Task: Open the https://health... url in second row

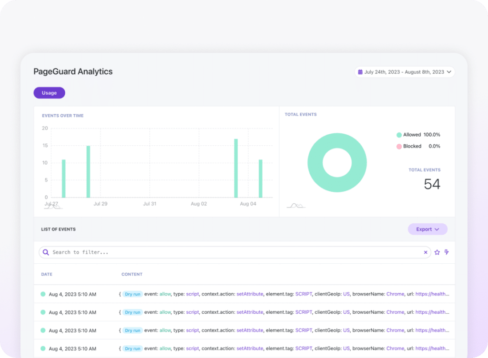Action: pos(432,312)
